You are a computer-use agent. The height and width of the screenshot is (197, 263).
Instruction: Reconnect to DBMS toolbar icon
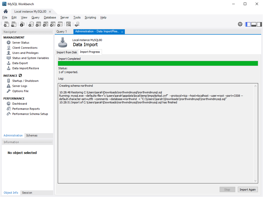click(77, 24)
